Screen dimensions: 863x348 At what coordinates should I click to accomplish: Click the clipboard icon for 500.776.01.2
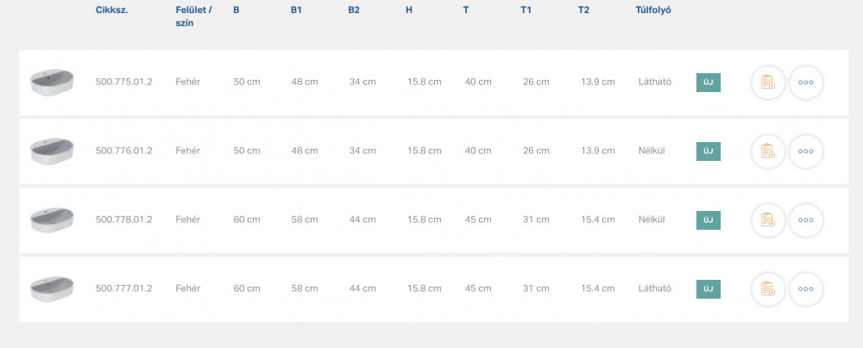768,151
